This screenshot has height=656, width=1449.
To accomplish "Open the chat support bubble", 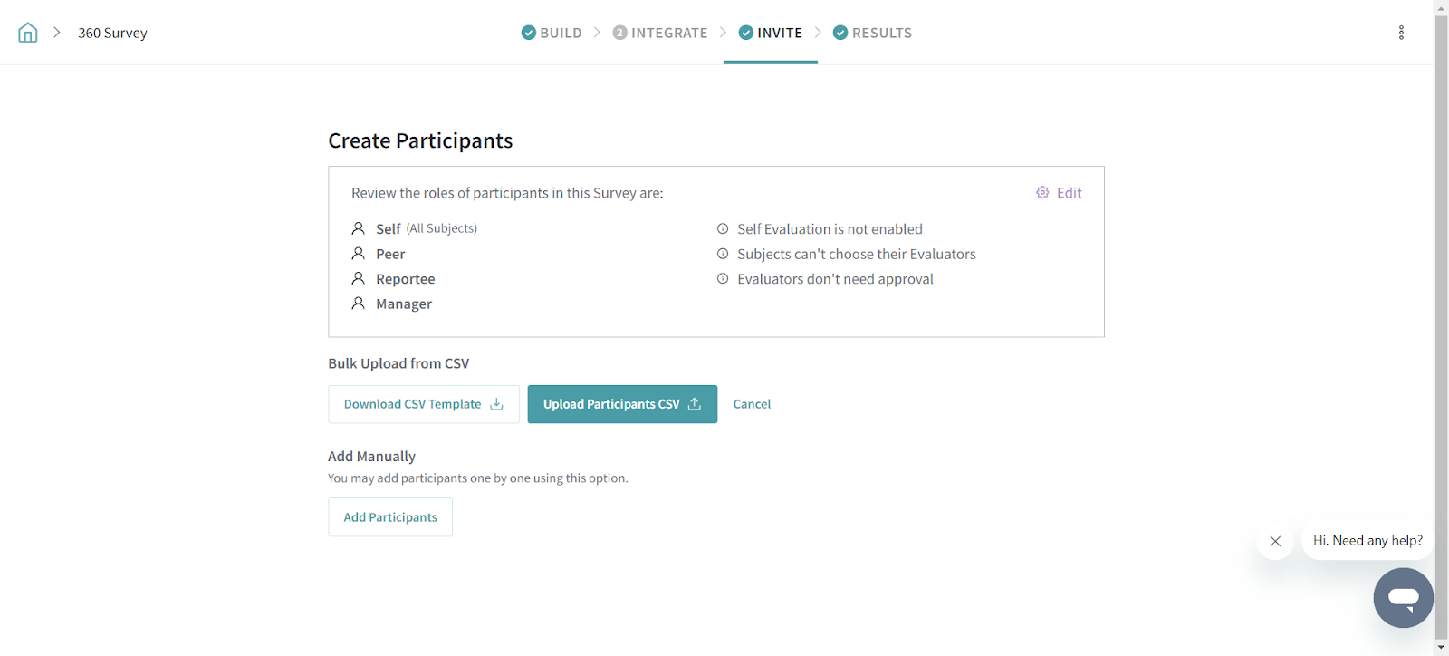I will tap(1403, 598).
